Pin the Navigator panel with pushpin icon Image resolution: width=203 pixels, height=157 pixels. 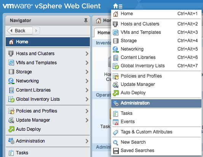click(86, 21)
